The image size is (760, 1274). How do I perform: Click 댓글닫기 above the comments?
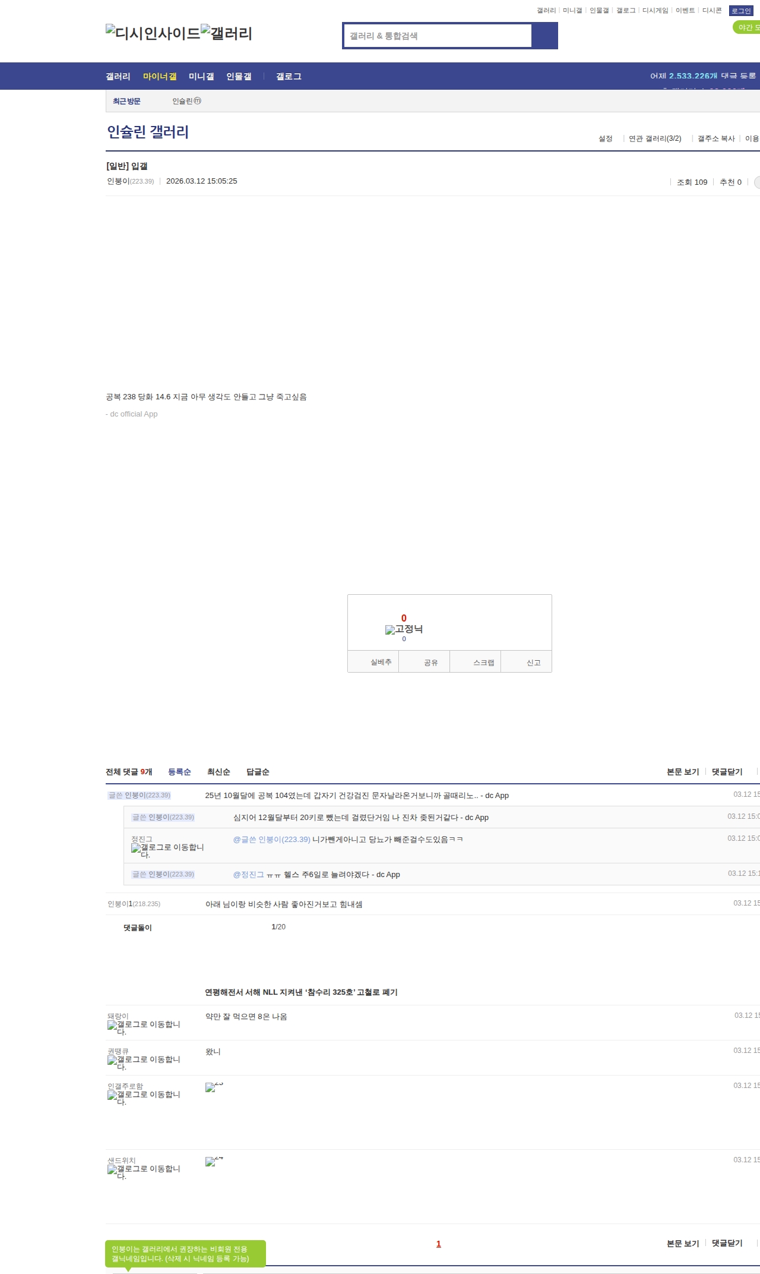[x=727, y=772]
